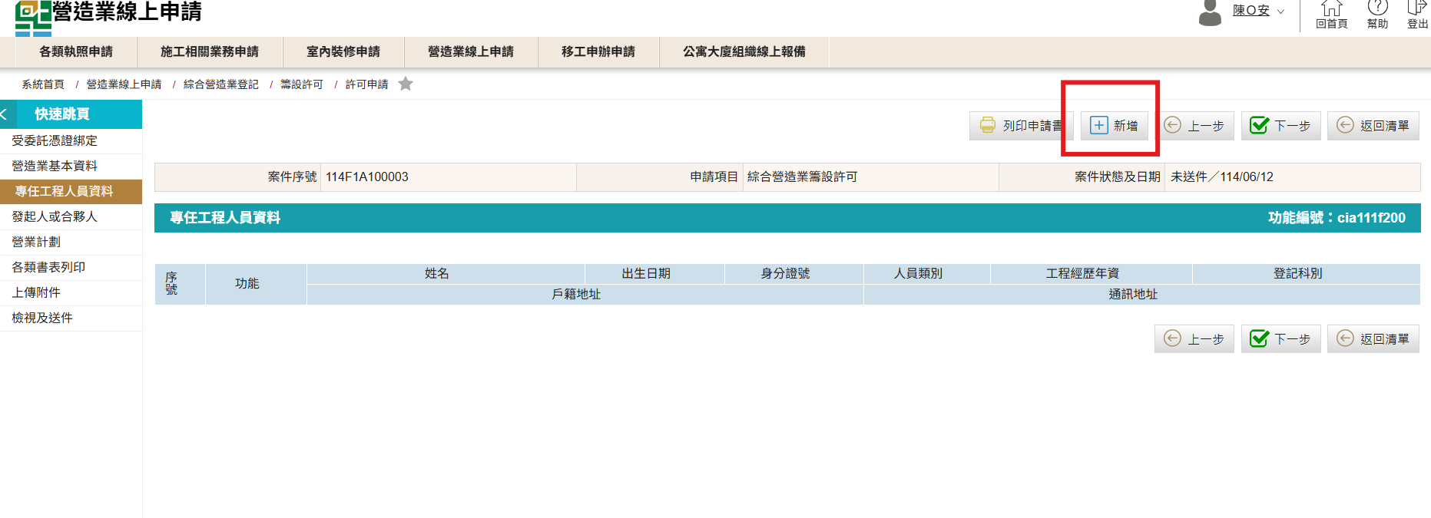Viewport: 1431px width, 518px height.
Task: Click the bottom 上一步 button
Action: tap(1194, 339)
